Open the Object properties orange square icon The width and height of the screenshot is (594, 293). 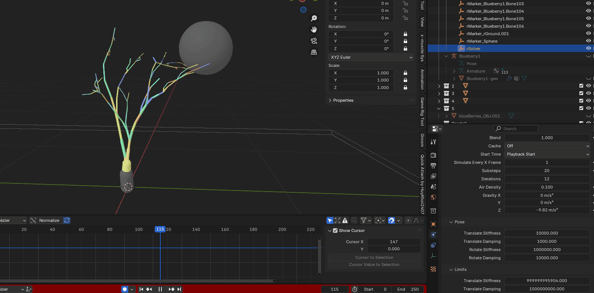coord(433,224)
